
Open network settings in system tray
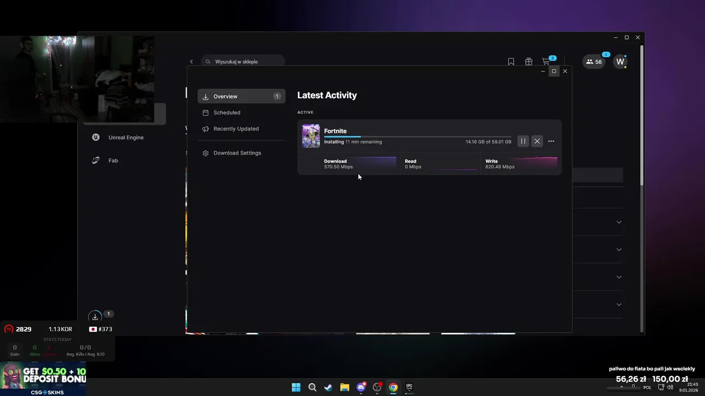(x=661, y=387)
